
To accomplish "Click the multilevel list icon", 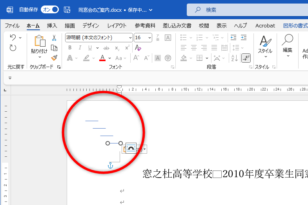I will point(216,38).
